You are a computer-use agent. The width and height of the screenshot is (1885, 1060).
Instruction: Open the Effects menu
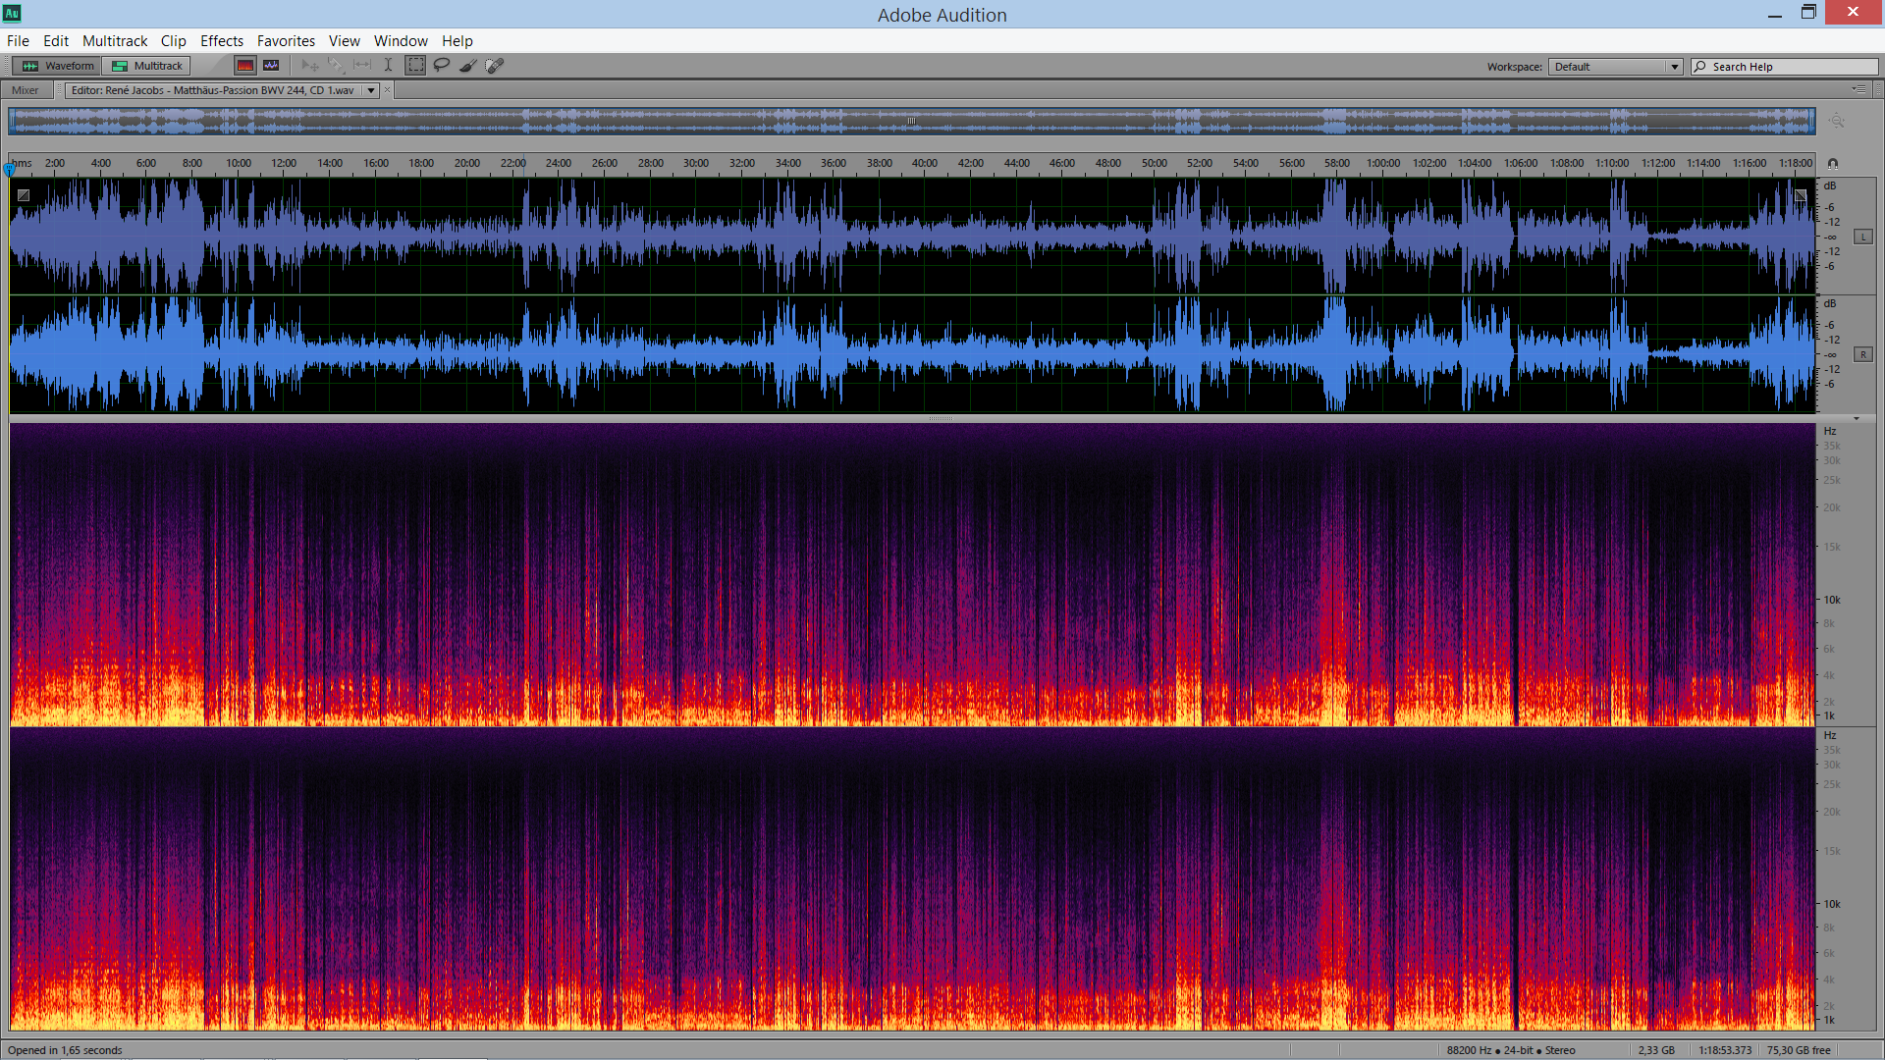coord(222,41)
